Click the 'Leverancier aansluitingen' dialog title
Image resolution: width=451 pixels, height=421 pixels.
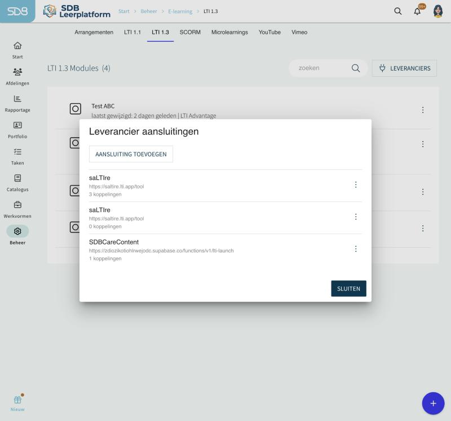click(144, 131)
